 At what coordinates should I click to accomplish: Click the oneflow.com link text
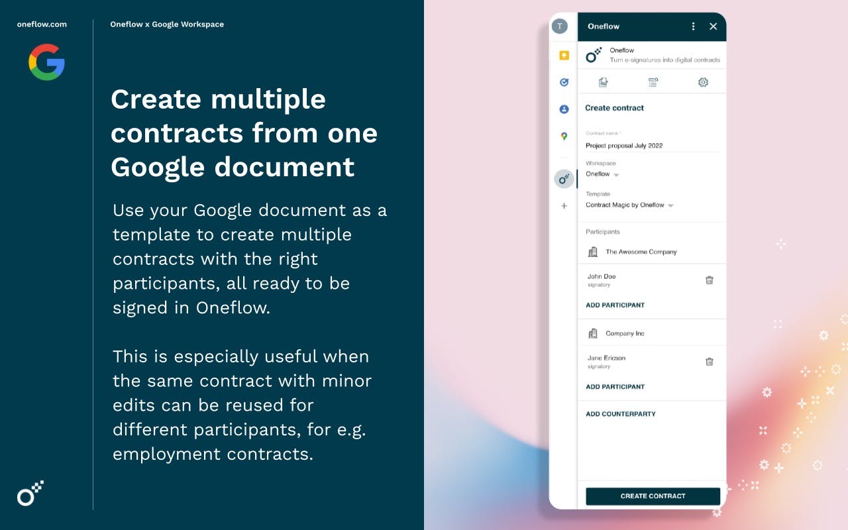coord(42,25)
